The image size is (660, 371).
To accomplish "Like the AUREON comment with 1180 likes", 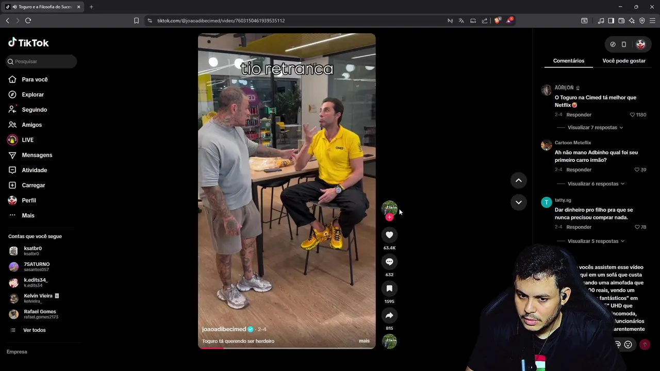I will (633, 115).
